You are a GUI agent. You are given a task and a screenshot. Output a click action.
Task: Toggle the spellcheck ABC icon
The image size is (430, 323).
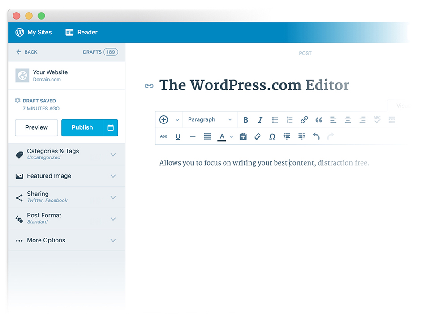[x=377, y=119]
